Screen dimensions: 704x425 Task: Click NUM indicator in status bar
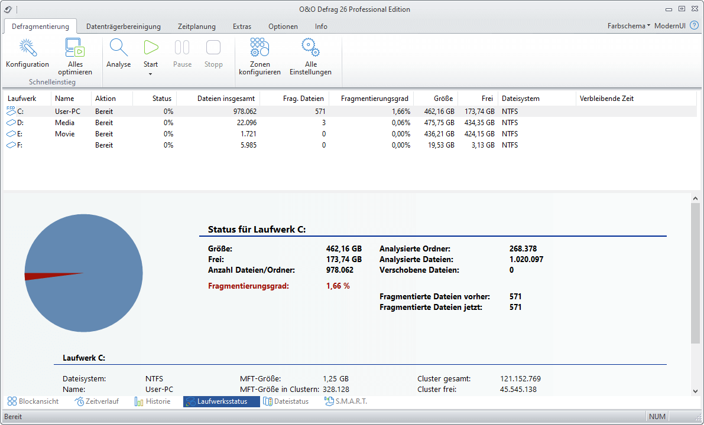[657, 417]
